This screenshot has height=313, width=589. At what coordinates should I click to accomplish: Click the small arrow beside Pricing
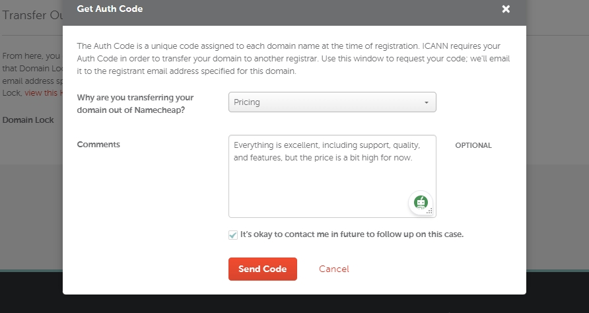click(427, 103)
